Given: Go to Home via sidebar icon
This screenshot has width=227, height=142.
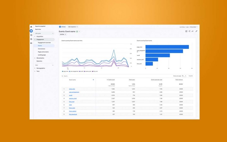Looking at the screenshot, I should (31, 27).
